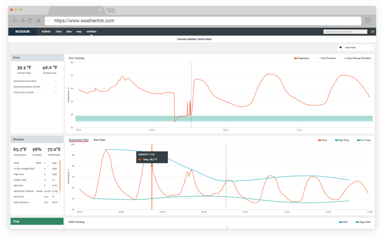
Task: Click the orange scrollbar in the Weather list
Action: click(60, 176)
